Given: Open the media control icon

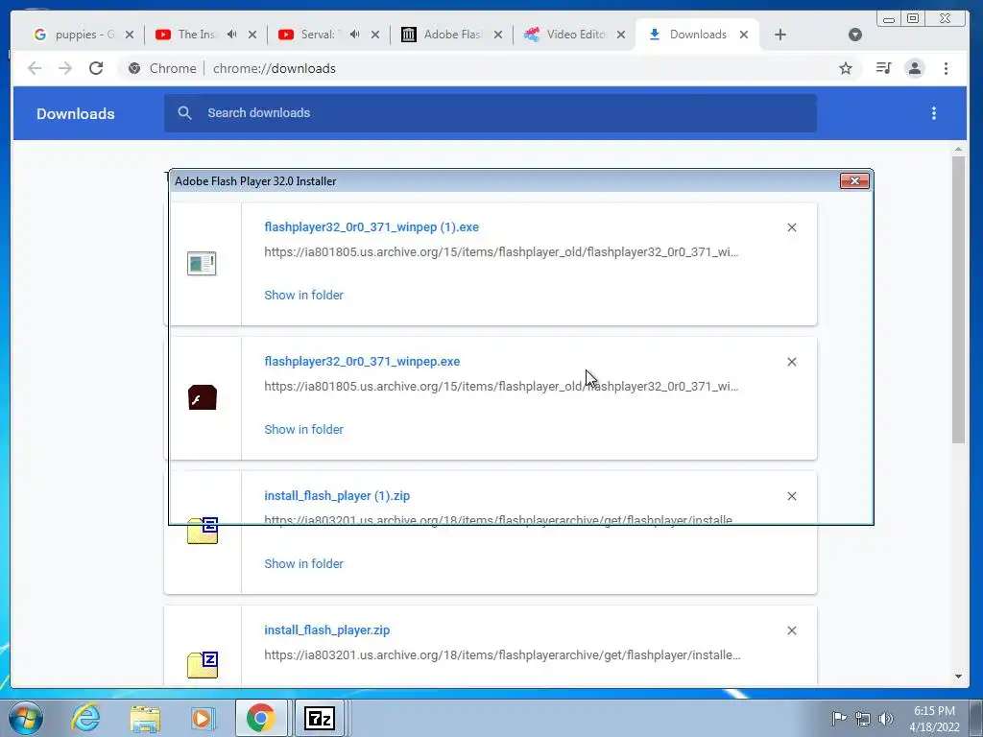Looking at the screenshot, I should (x=883, y=68).
